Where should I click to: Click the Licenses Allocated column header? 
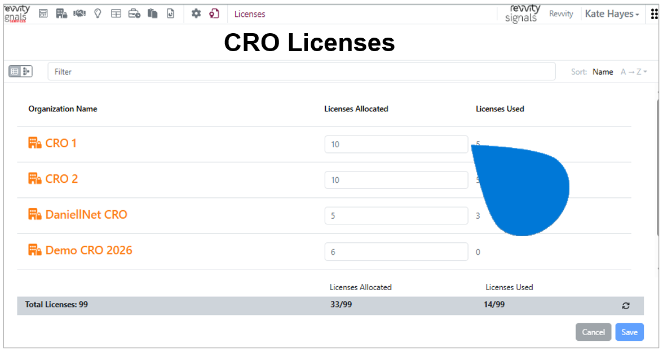356,109
